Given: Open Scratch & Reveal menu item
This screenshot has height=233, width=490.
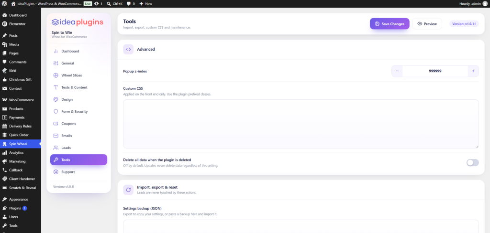Looking at the screenshot, I should [20, 188].
